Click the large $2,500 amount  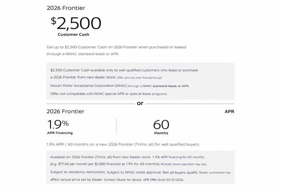click(x=76, y=23)
